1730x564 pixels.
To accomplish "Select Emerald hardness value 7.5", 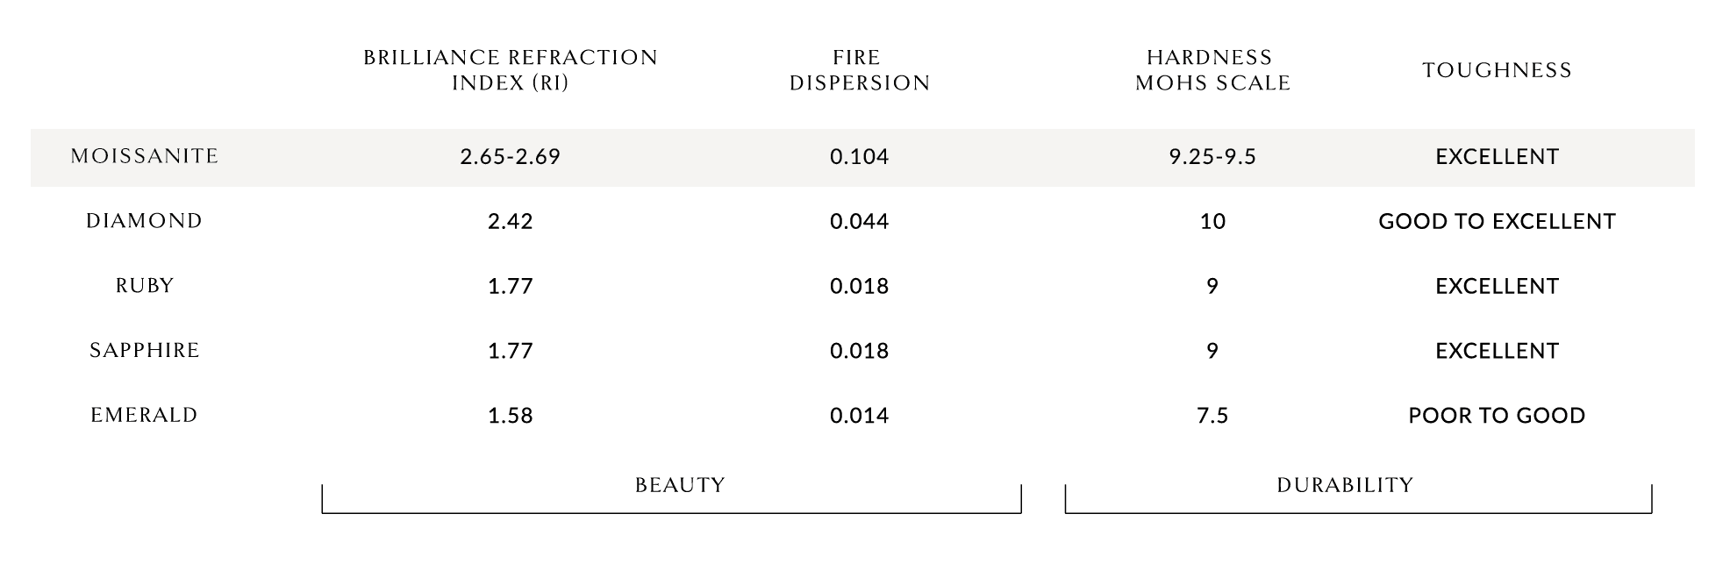I will tap(1212, 416).
